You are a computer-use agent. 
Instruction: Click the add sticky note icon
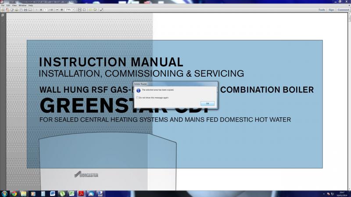click(x=90, y=9)
